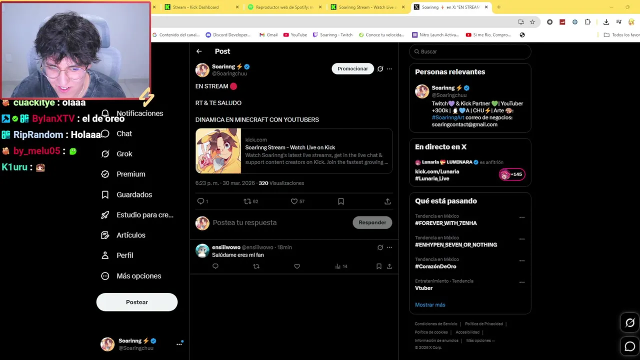Click the Responder button
This screenshot has height=360, width=640.
point(372,222)
